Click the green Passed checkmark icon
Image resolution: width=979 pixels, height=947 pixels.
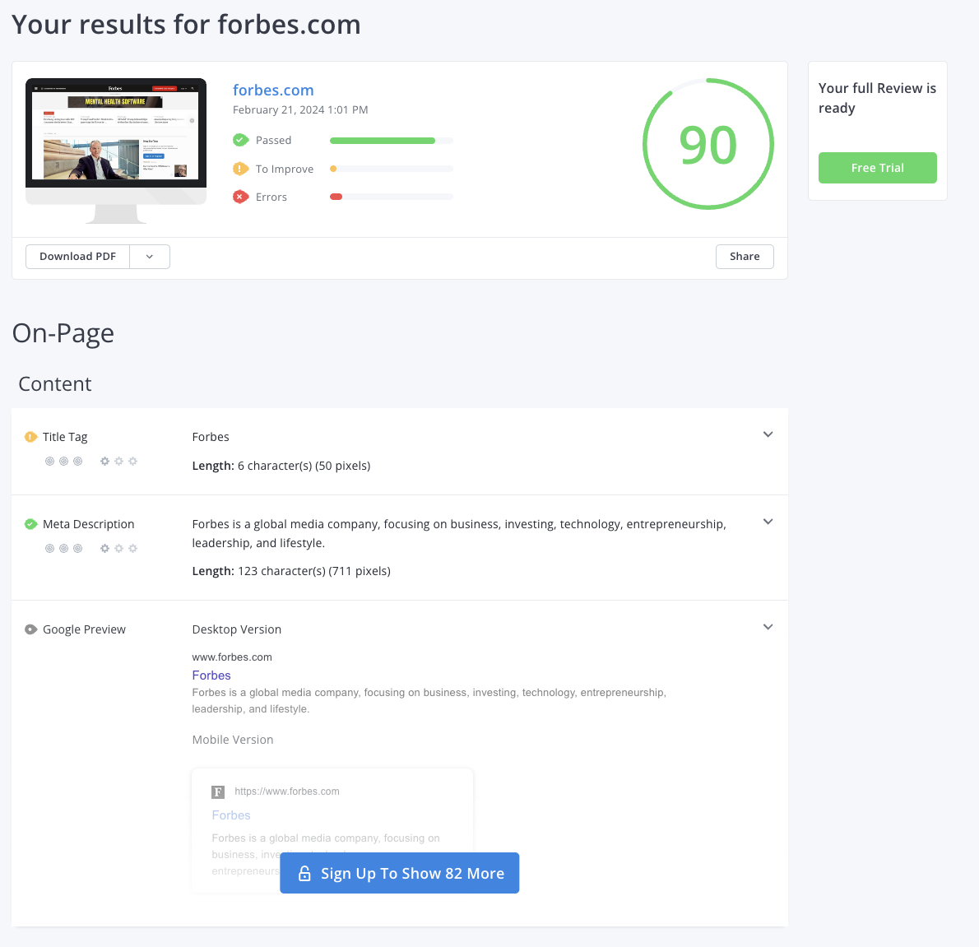(240, 140)
